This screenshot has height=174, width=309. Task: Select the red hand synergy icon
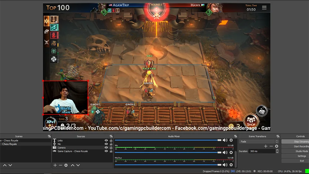[54, 35]
